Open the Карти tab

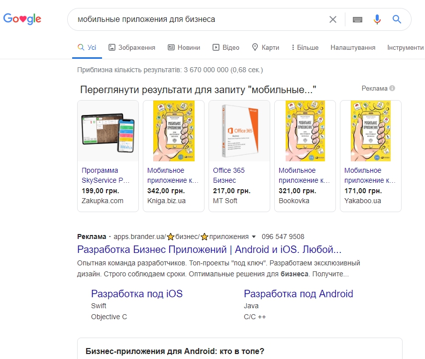(265, 47)
